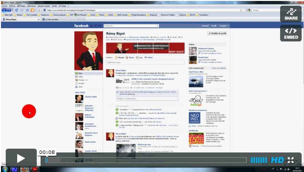Screen dimensions: 304x172
Task: Click the Modifier le profil button
Action: click(217, 33)
